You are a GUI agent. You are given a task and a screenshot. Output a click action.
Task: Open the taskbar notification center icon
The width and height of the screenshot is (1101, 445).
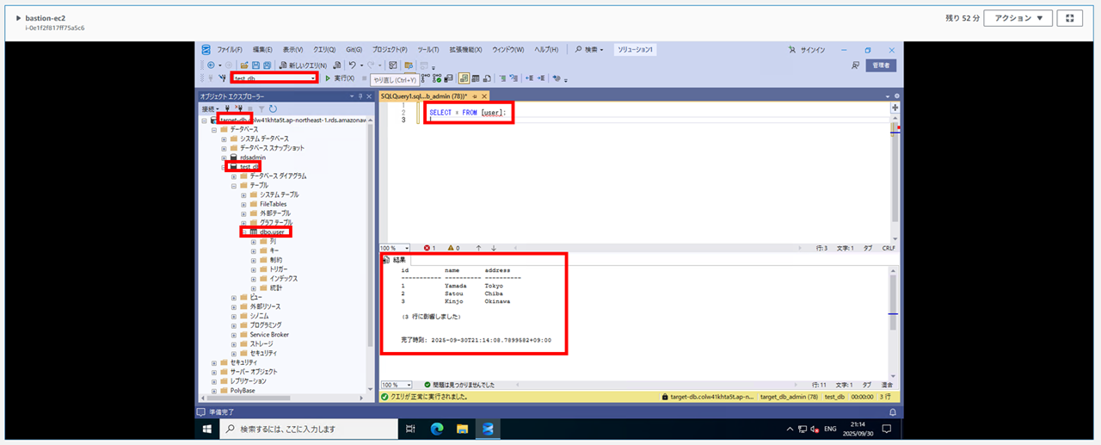(x=886, y=429)
